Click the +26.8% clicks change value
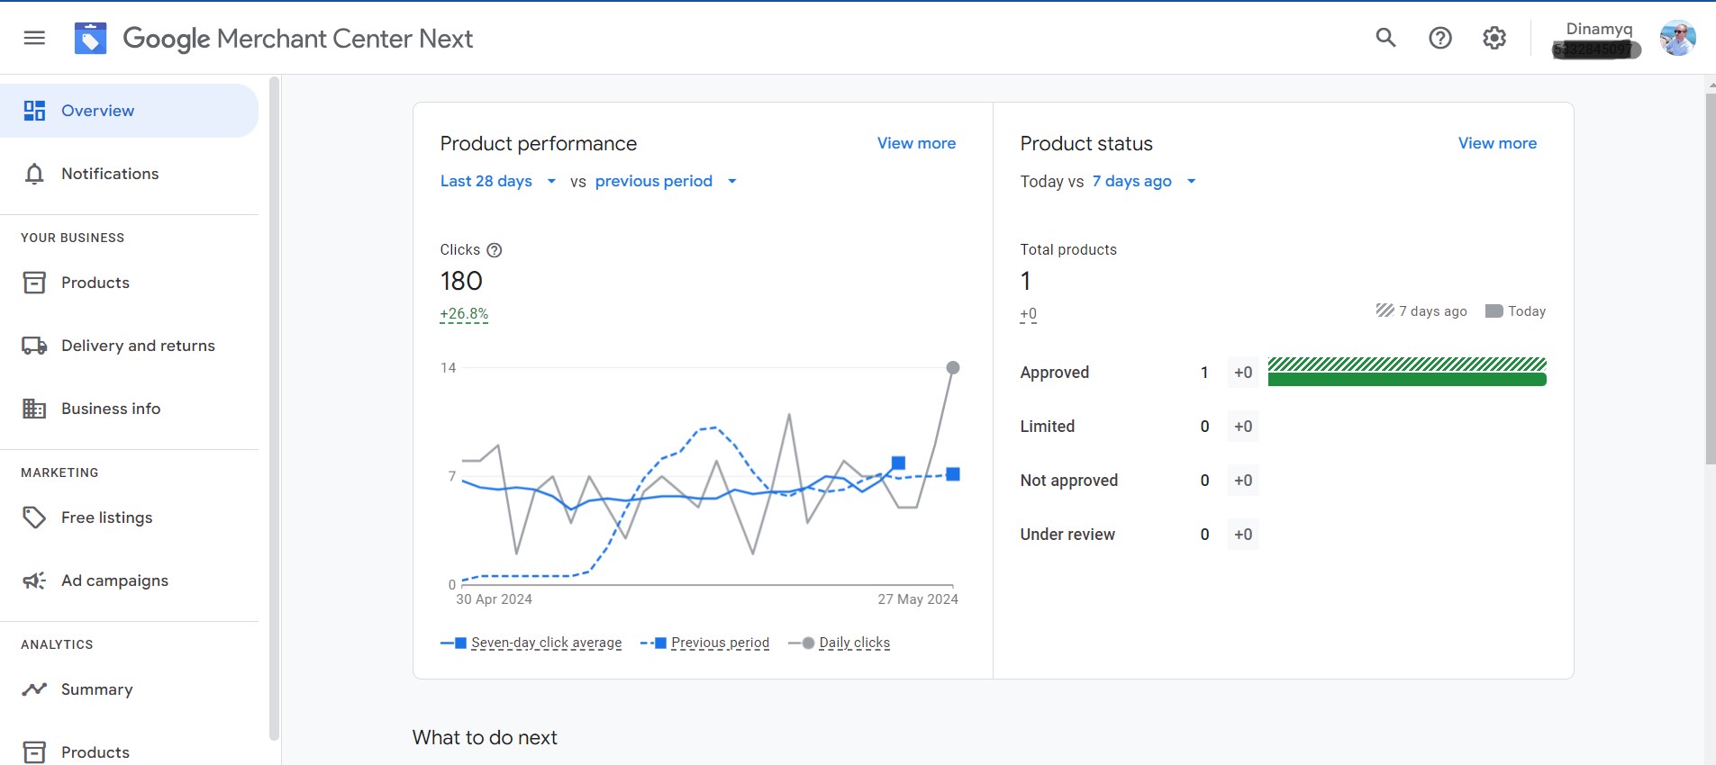 [x=464, y=314]
